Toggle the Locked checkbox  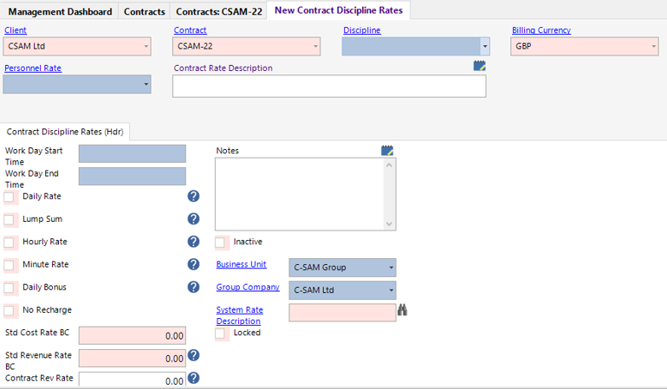point(220,334)
